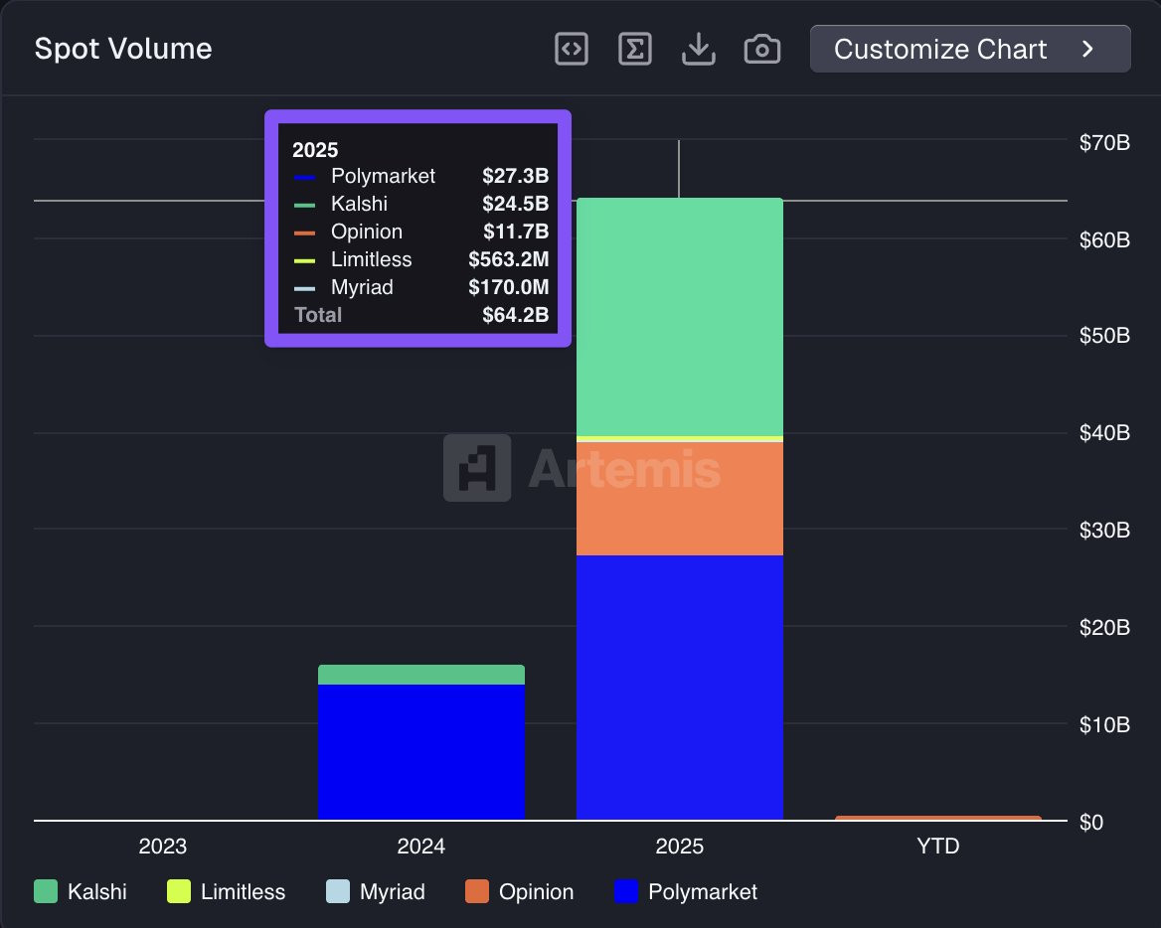Screen dimensions: 1161x928
Task: Toggle the Polymarket legend series
Action: [x=702, y=892]
